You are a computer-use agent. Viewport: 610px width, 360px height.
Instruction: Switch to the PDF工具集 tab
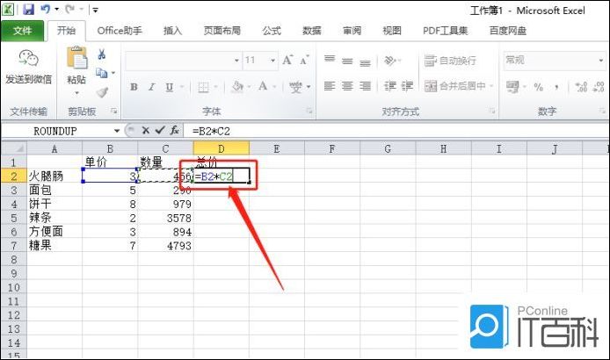tap(446, 31)
